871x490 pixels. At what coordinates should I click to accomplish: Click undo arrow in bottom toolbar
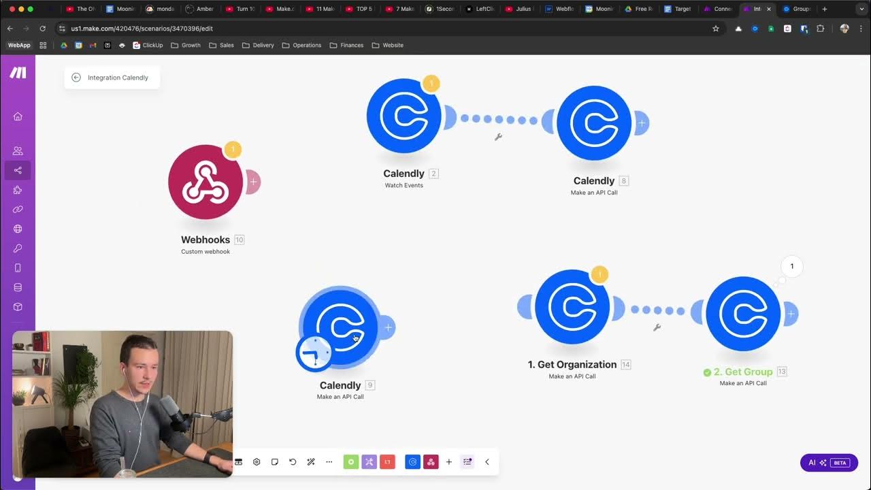293,462
